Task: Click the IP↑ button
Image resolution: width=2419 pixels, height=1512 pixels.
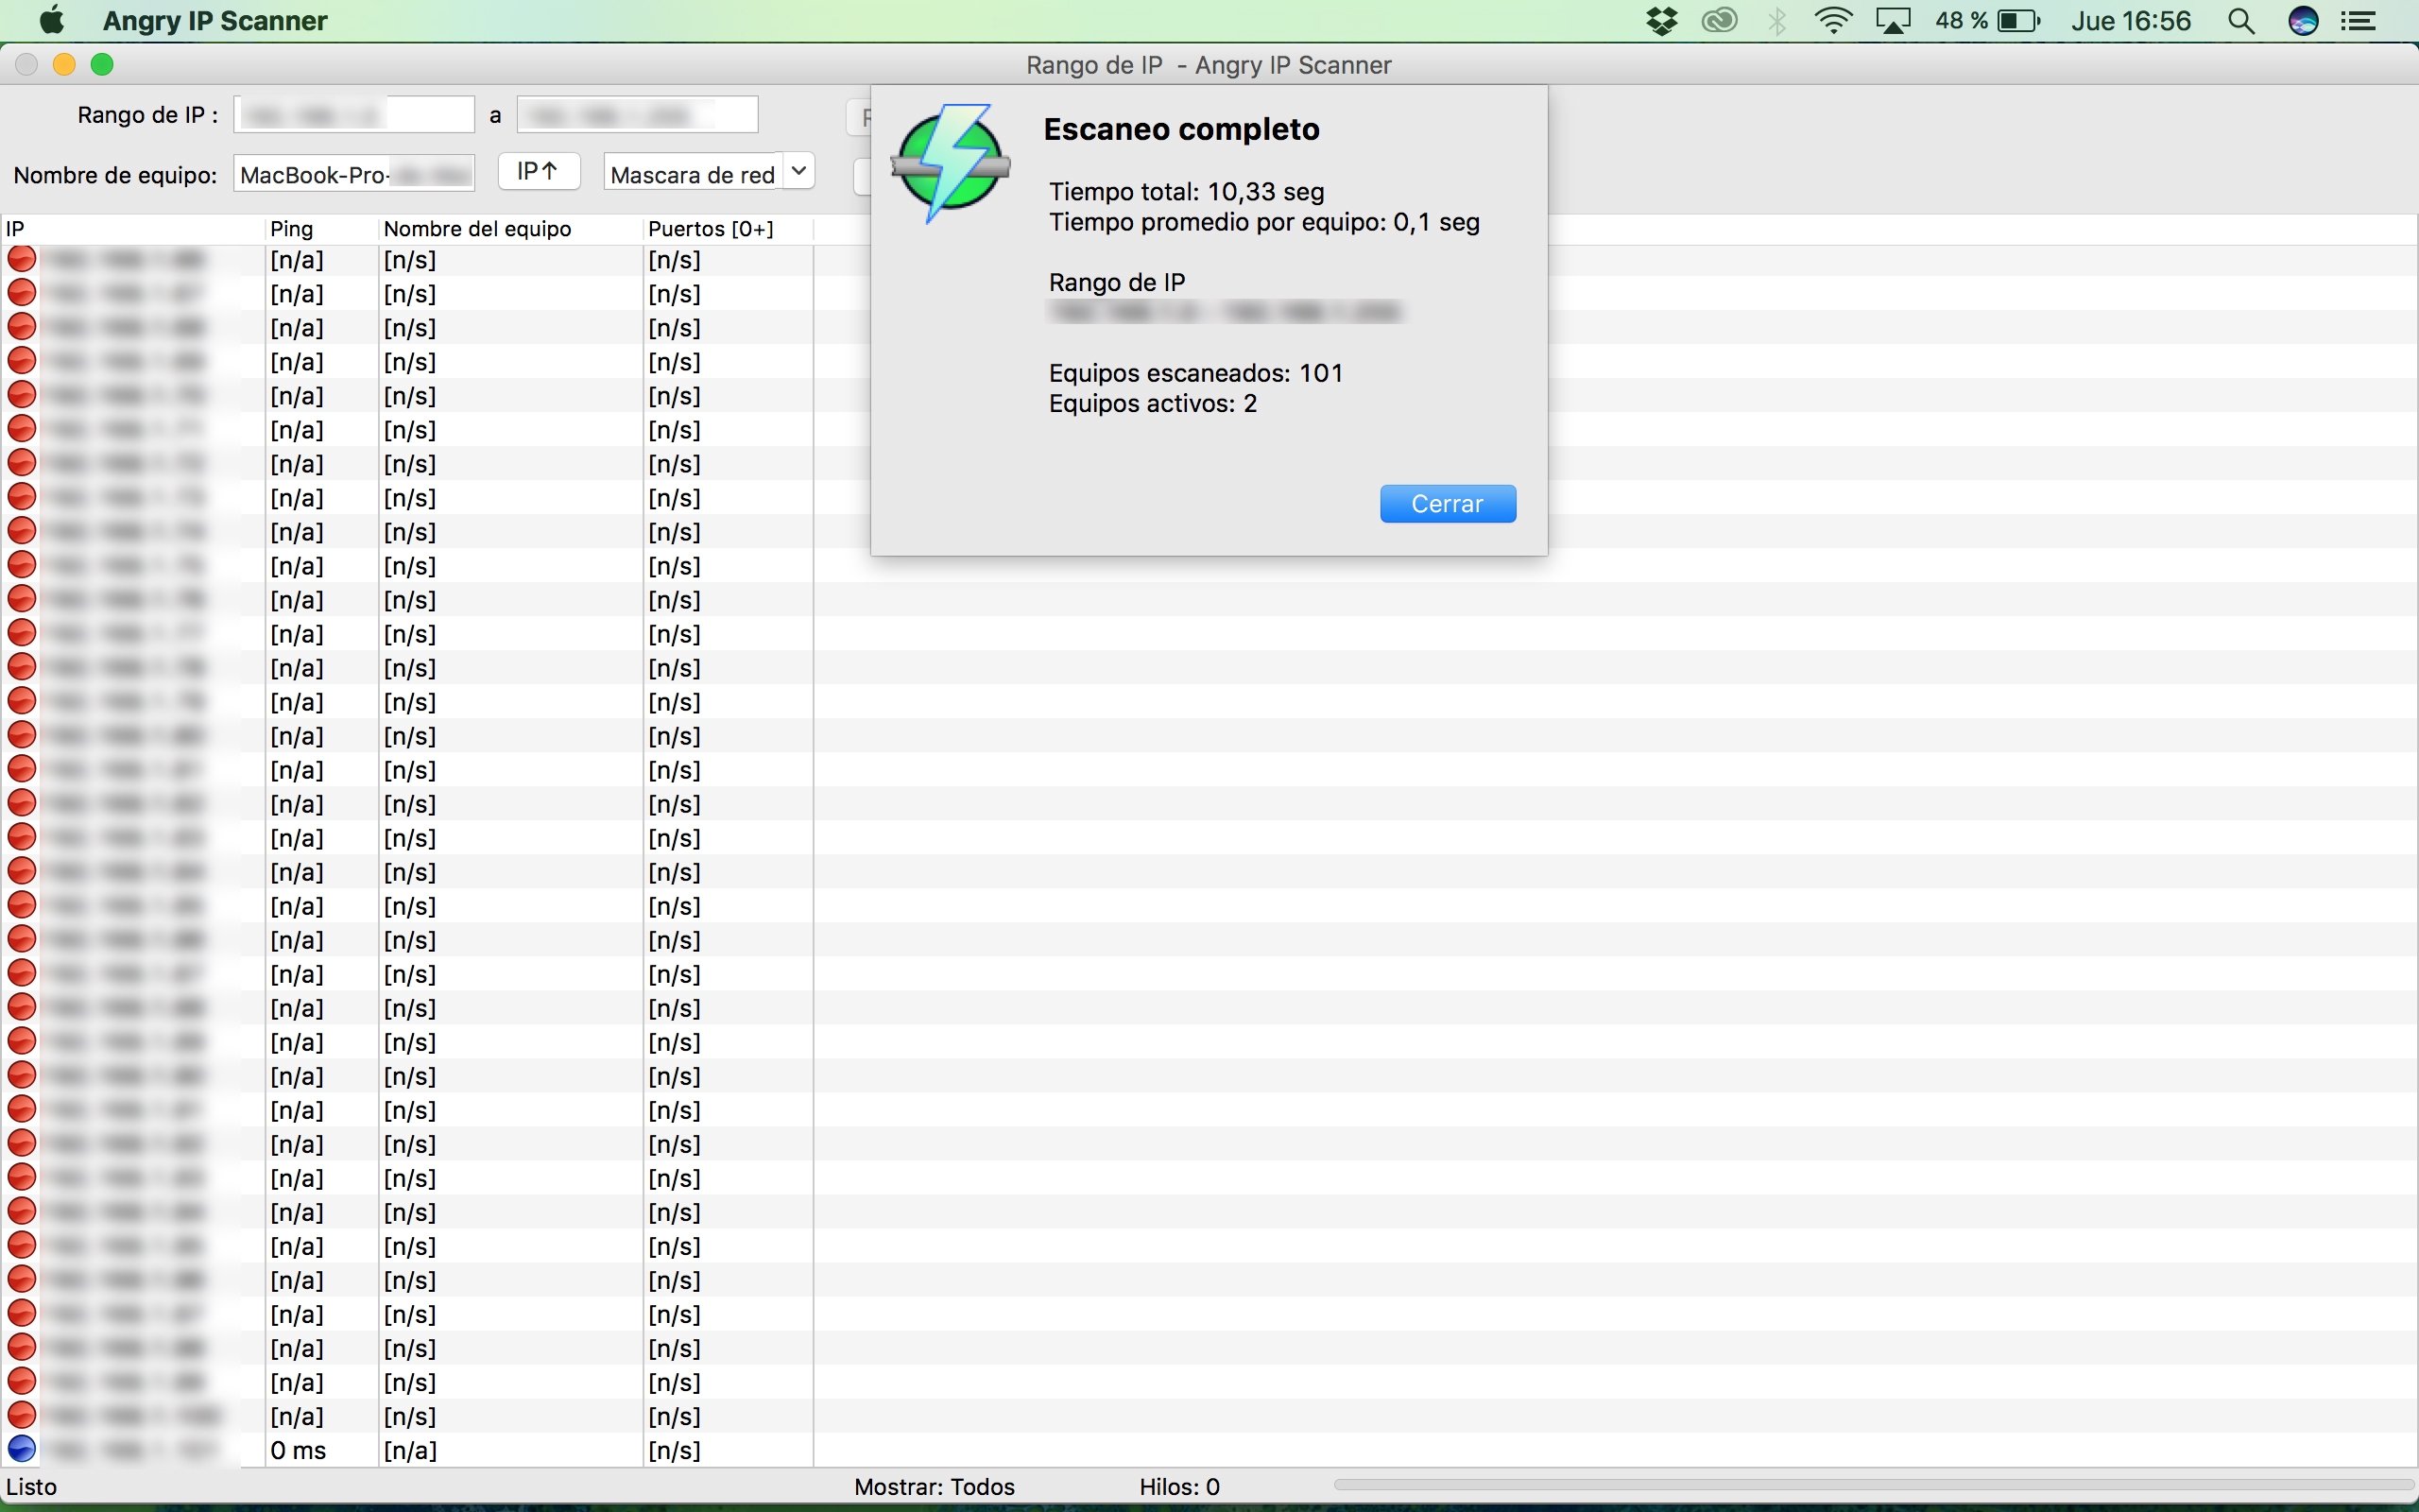Action: click(x=539, y=172)
